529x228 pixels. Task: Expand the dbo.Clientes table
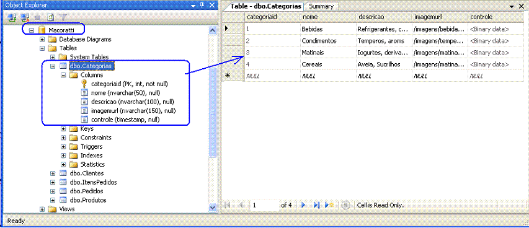click(x=53, y=173)
